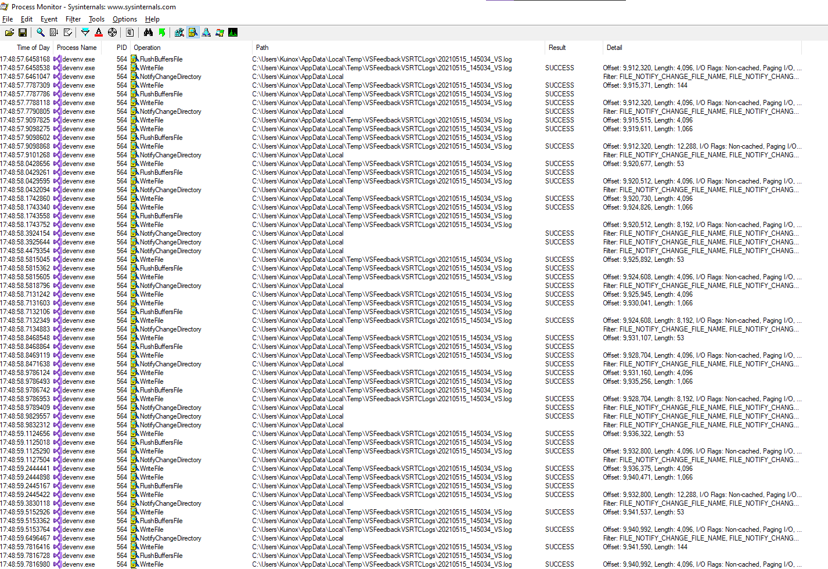Image resolution: width=828 pixels, height=569 pixels.
Task: Toggle the Capture magnifier icon
Action: pos(41,33)
